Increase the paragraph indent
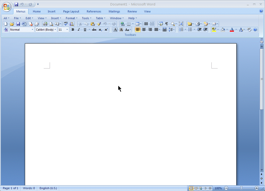265x191 pixels. [205, 30]
